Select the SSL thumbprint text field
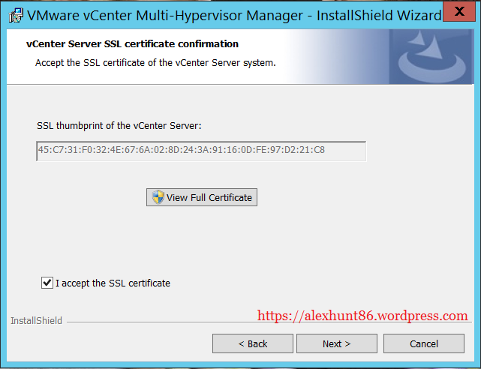Screen dimensions: 481x369 (201, 151)
